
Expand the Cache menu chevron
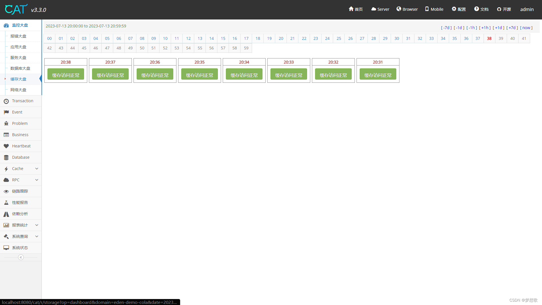coord(37,169)
